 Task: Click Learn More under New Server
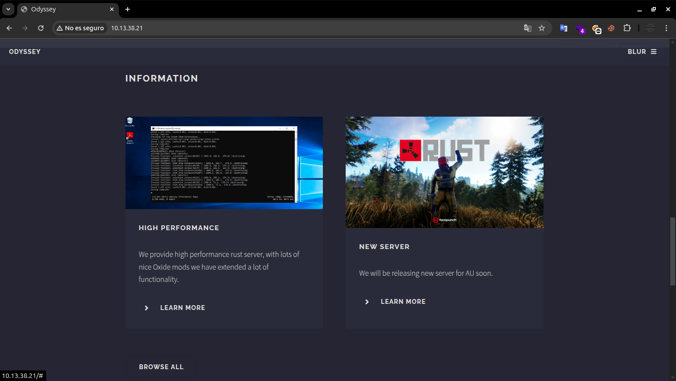click(x=403, y=302)
